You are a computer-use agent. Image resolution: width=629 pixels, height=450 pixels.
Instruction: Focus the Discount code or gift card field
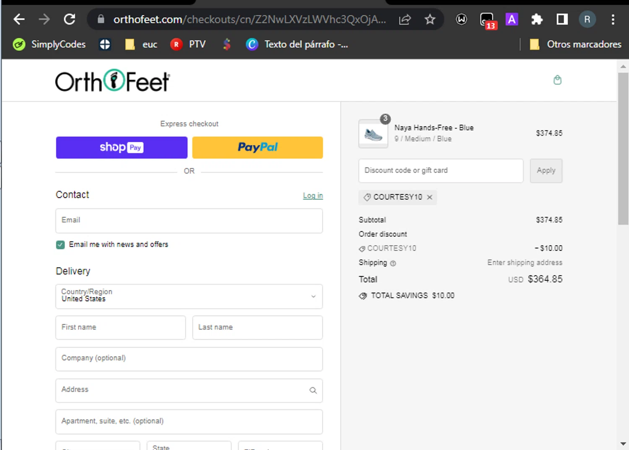tap(441, 171)
